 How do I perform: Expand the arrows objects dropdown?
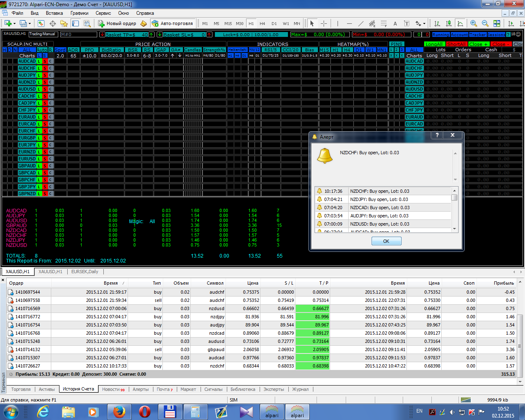(x=424, y=23)
